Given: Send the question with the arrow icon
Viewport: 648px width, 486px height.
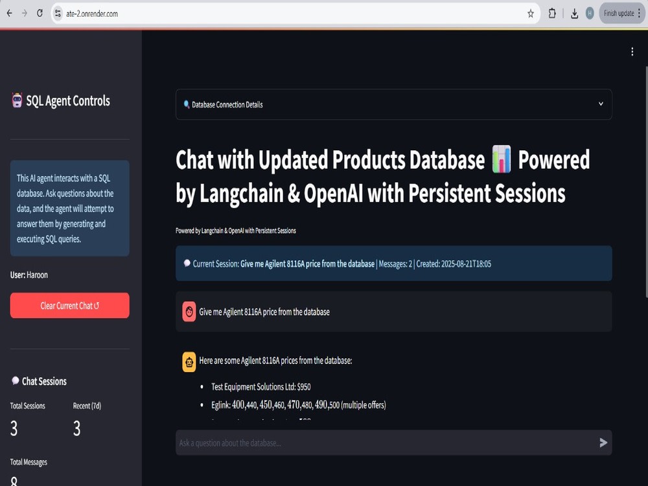Looking at the screenshot, I should coord(603,443).
